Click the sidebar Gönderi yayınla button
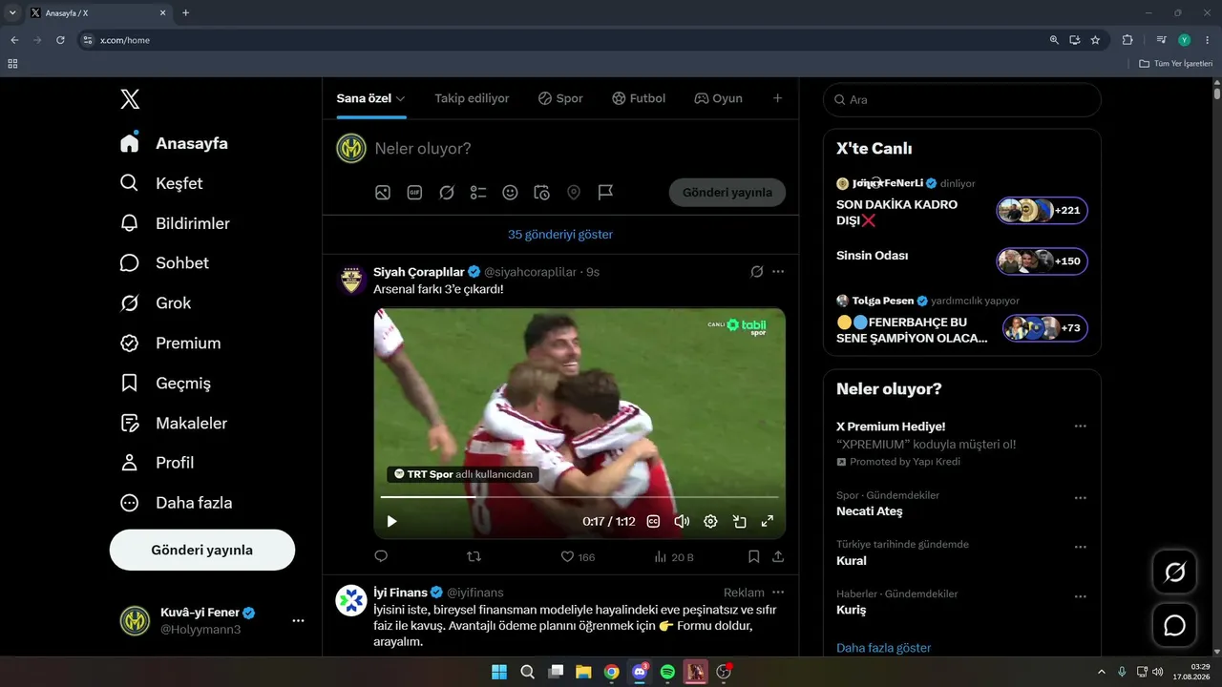The height and width of the screenshot is (687, 1222). coord(202,550)
